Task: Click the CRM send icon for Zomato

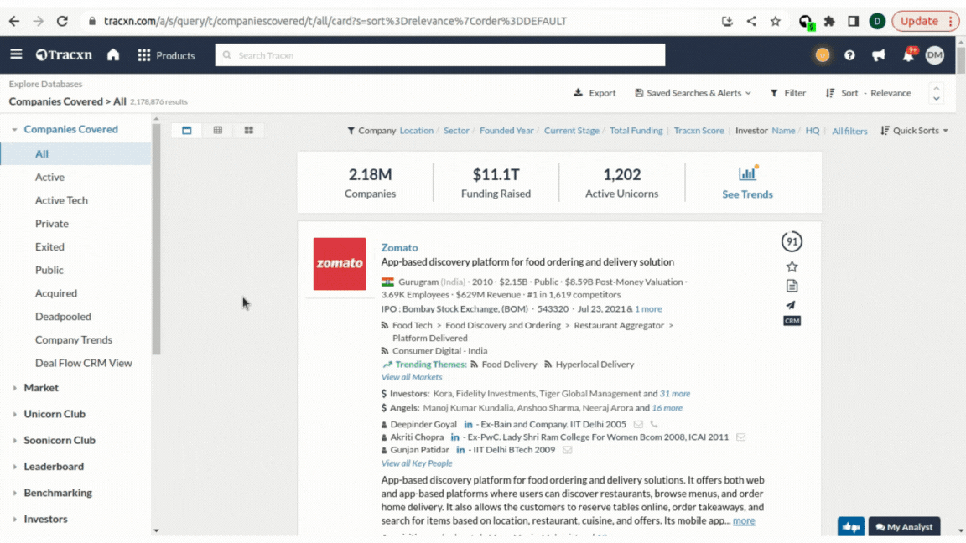Action: (791, 305)
